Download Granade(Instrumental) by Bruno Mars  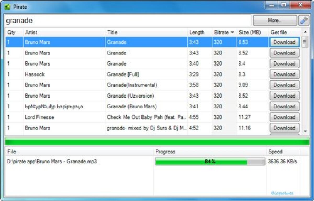[x=284, y=85]
